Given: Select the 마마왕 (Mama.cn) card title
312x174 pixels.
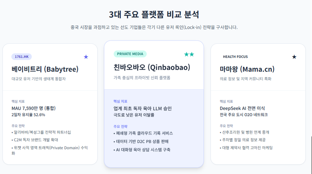Looking at the screenshot, I should coord(247,69).
